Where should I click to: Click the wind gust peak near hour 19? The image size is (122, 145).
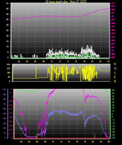87,45
